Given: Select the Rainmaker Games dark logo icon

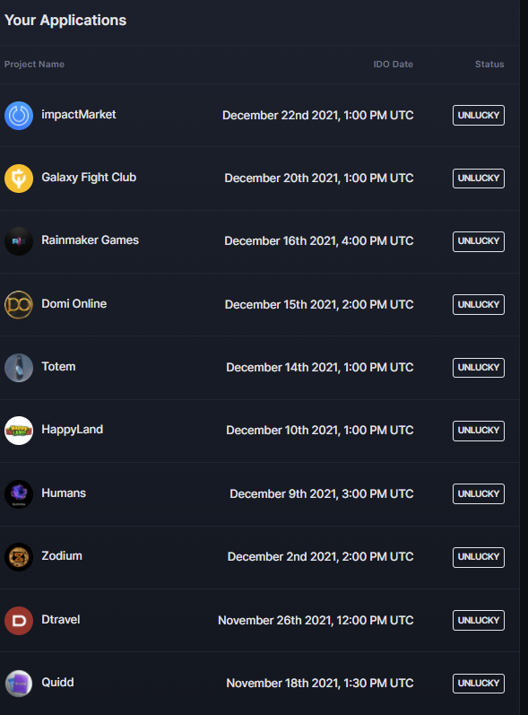Looking at the screenshot, I should pyautogui.click(x=19, y=241).
